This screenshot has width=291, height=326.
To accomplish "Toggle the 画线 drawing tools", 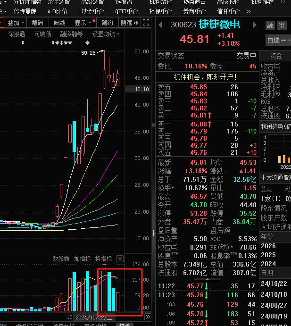I will point(60,23).
